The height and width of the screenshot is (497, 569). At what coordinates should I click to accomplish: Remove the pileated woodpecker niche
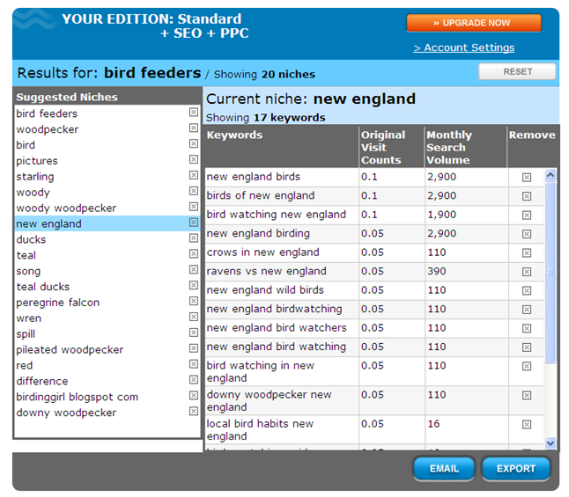pyautogui.click(x=194, y=348)
